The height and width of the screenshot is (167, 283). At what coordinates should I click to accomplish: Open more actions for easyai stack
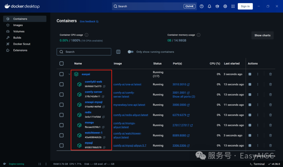click(x=258, y=74)
